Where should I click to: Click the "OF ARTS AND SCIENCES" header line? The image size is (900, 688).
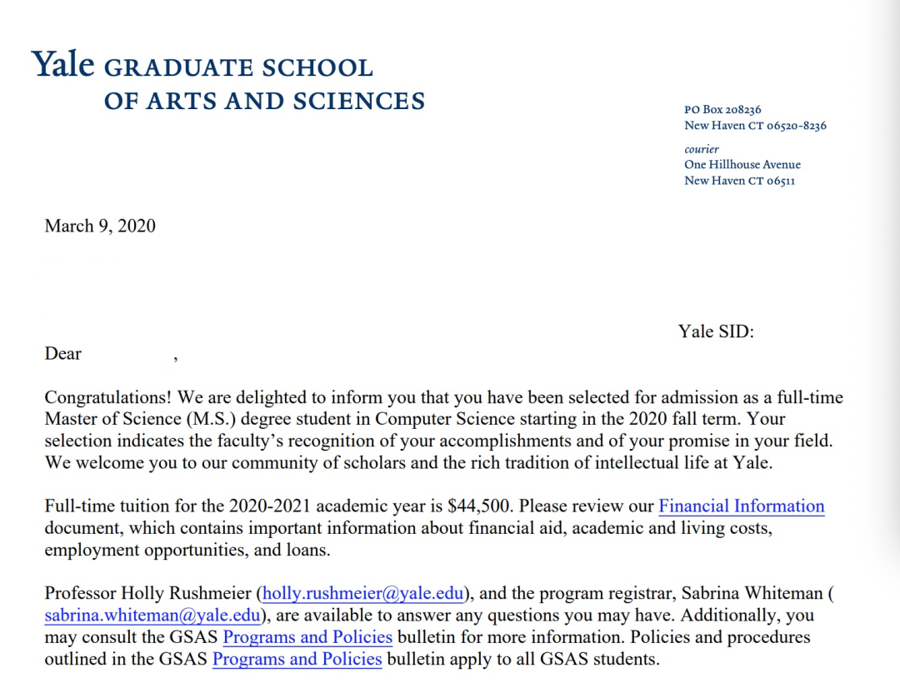click(x=264, y=102)
